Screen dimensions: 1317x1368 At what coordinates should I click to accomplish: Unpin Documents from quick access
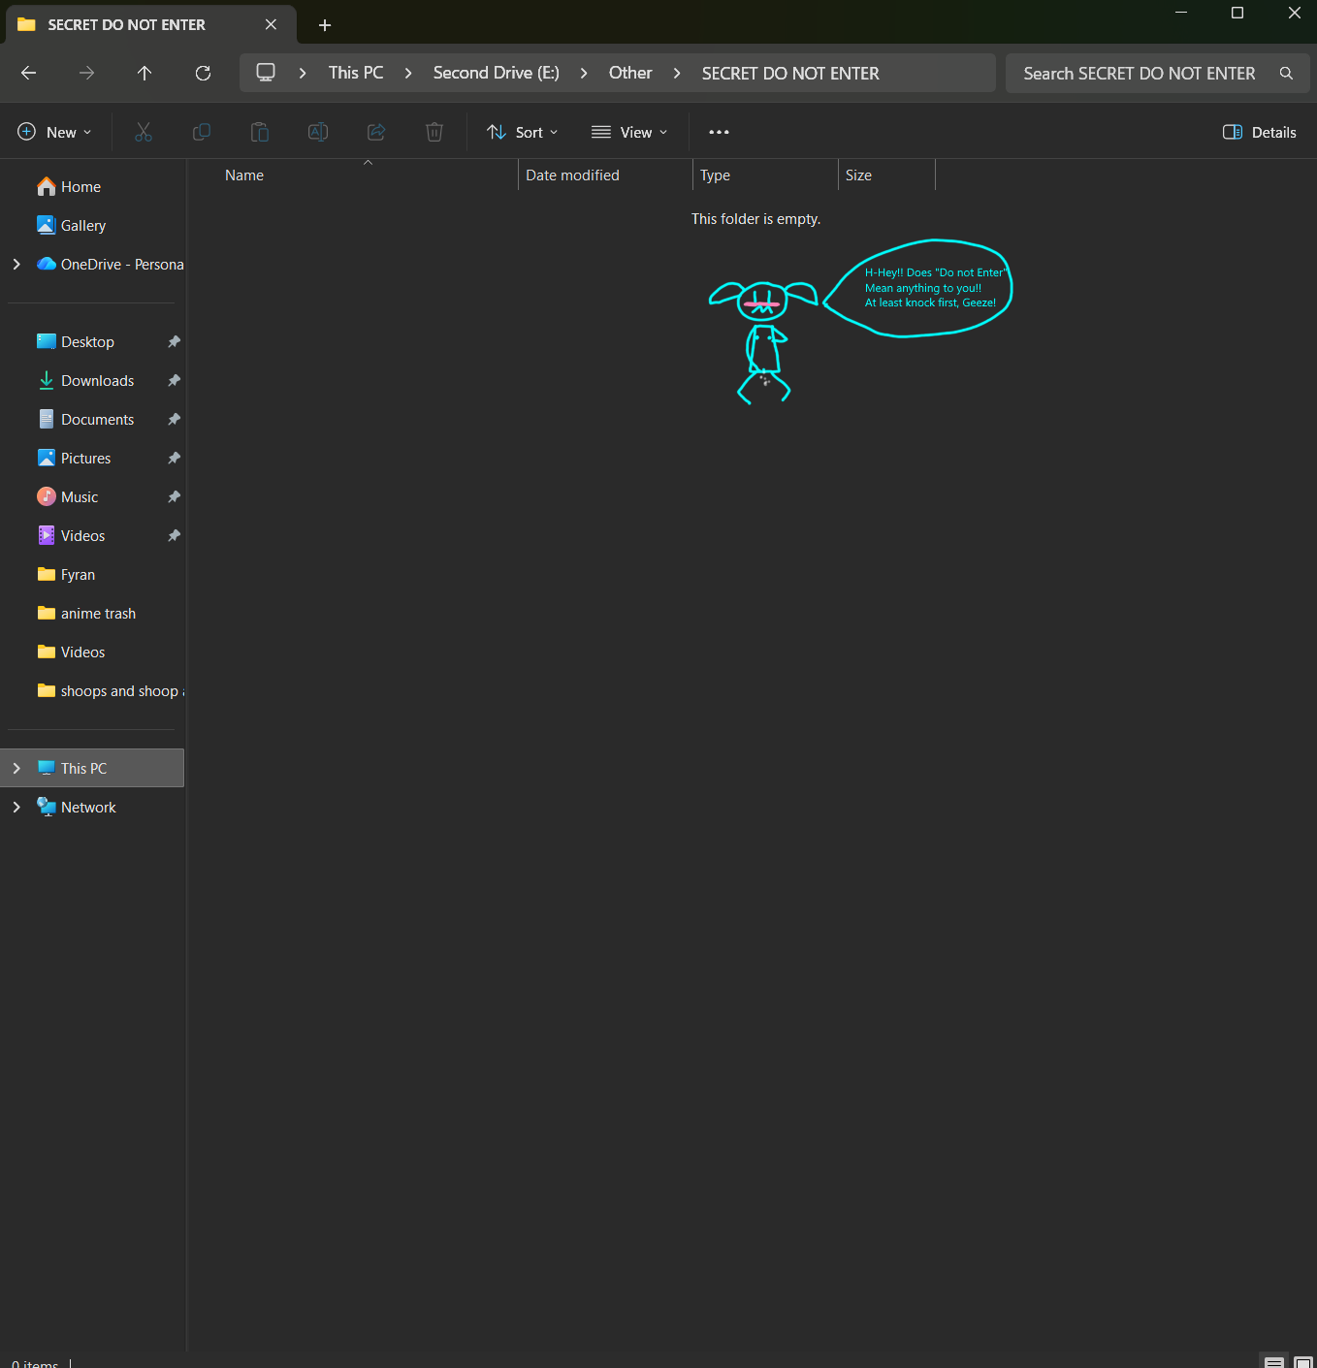tap(174, 419)
